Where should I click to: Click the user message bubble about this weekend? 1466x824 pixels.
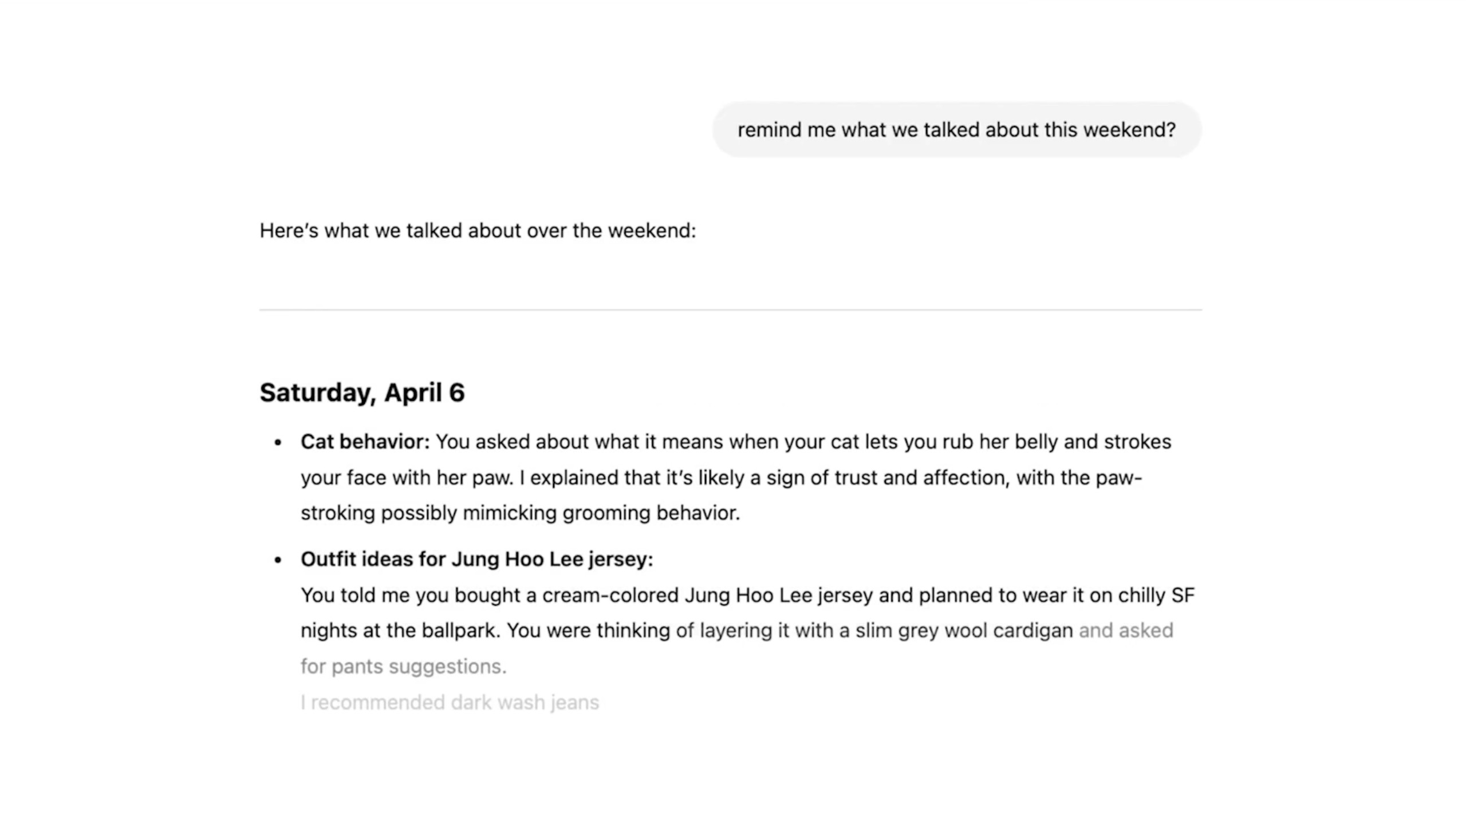coord(956,130)
